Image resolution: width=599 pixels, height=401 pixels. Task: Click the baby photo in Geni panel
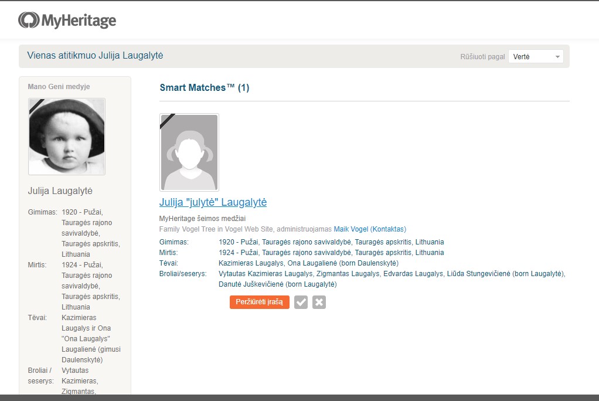67,137
